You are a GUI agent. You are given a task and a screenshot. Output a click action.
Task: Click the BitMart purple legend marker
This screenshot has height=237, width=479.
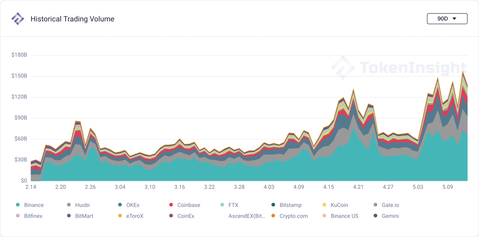pos(69,216)
